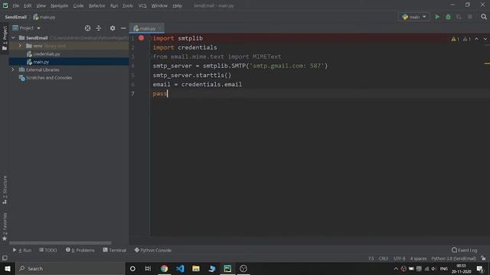Toggle the Project side panel tab
490x275 pixels.
5,38
